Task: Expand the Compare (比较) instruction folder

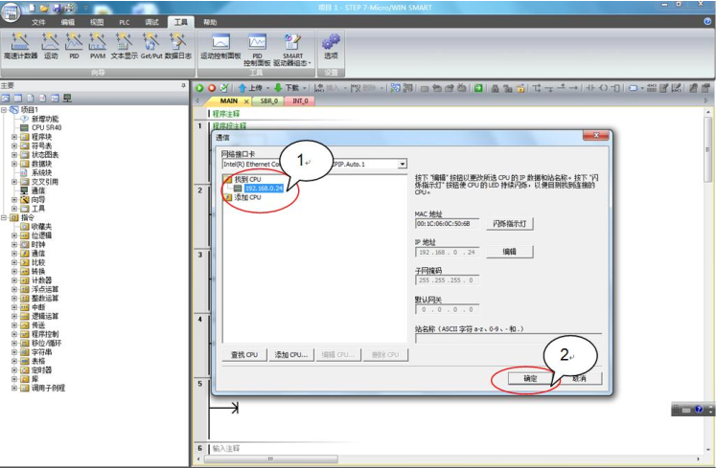Action: click(x=14, y=262)
